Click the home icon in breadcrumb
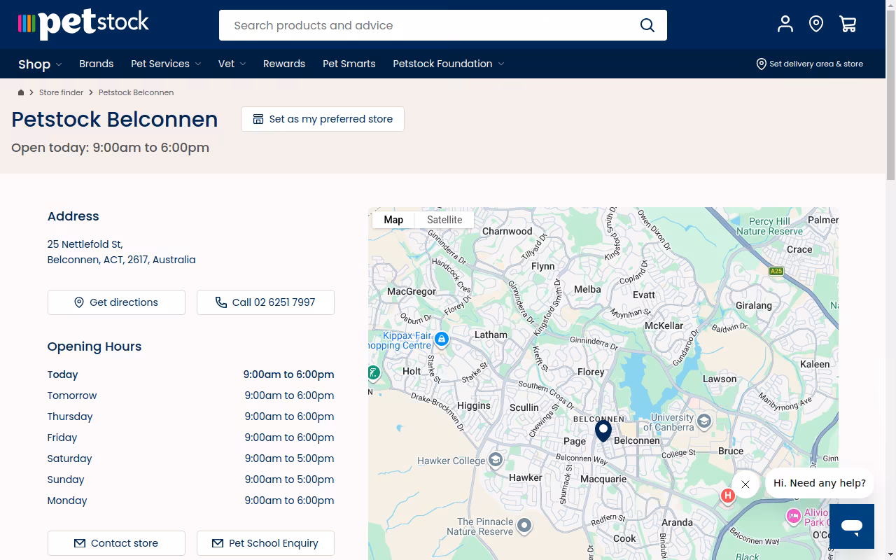 [21, 92]
